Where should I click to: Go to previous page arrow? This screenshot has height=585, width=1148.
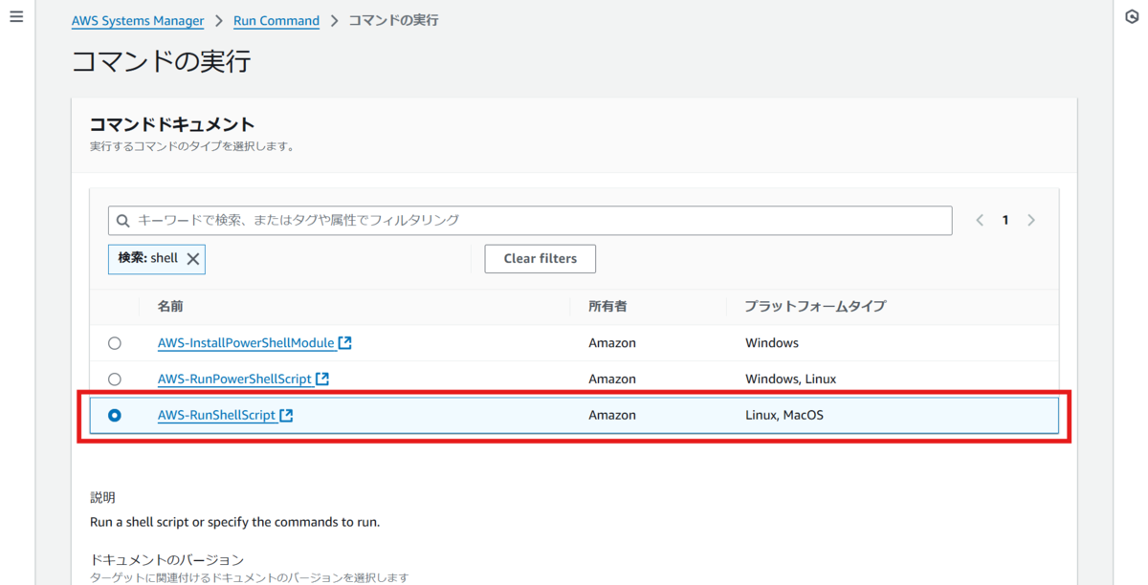click(x=980, y=220)
